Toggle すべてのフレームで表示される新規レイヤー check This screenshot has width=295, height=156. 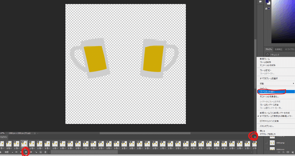[276, 116]
